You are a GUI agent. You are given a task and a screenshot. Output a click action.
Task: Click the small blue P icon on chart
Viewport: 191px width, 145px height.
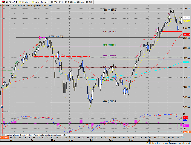click(2, 107)
